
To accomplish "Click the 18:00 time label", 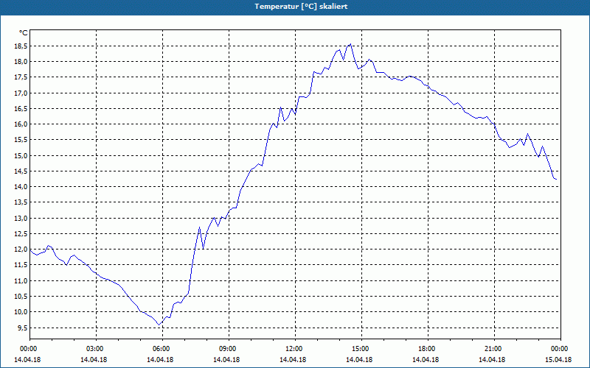I will [x=426, y=349].
